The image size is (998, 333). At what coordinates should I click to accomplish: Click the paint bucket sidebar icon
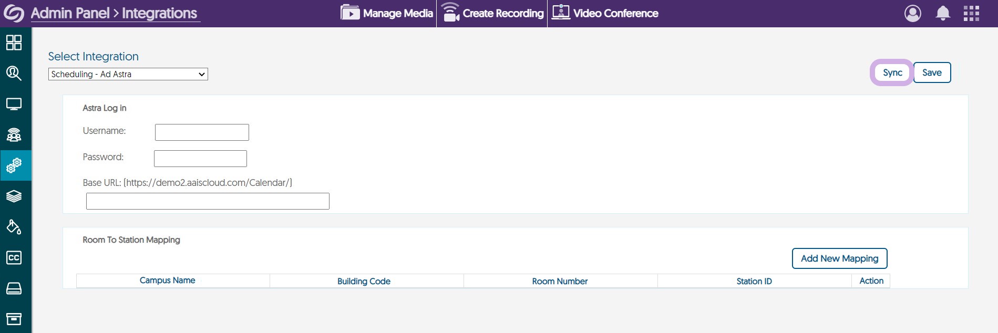(14, 227)
